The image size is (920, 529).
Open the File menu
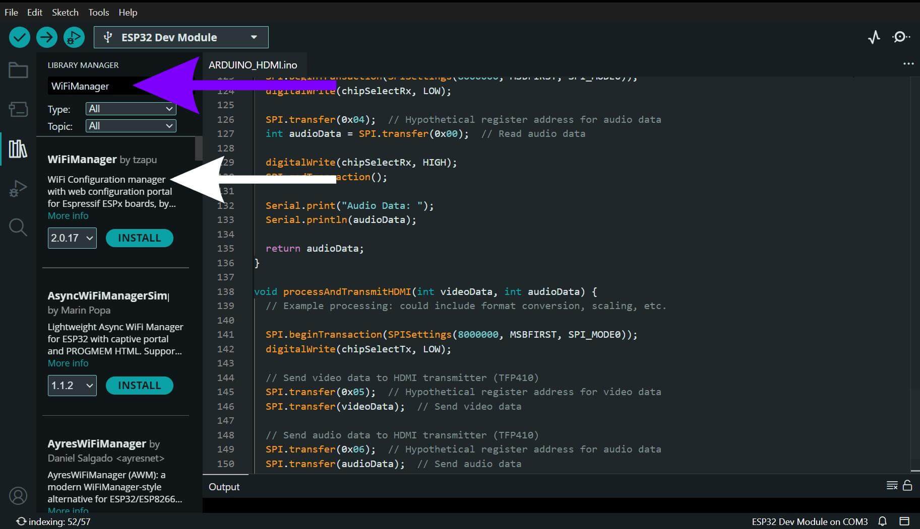(x=11, y=12)
